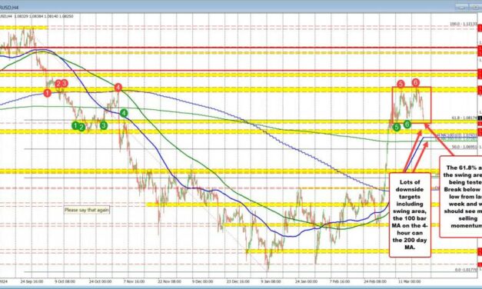The image size is (482, 289).
Task: Select the '24 Sep 16:00' time axis label
Action: pyautogui.click(x=32, y=281)
